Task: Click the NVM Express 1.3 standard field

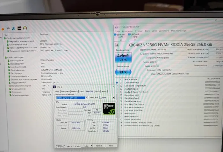Action: (189, 70)
